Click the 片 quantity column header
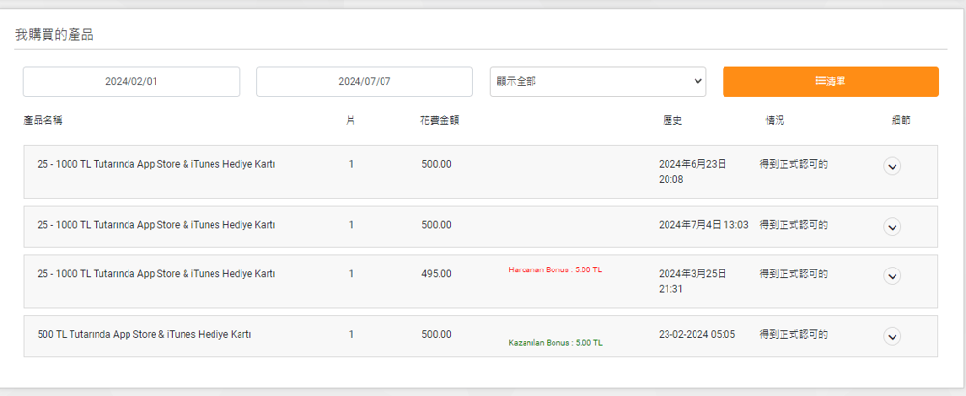The height and width of the screenshot is (396, 966). (351, 121)
